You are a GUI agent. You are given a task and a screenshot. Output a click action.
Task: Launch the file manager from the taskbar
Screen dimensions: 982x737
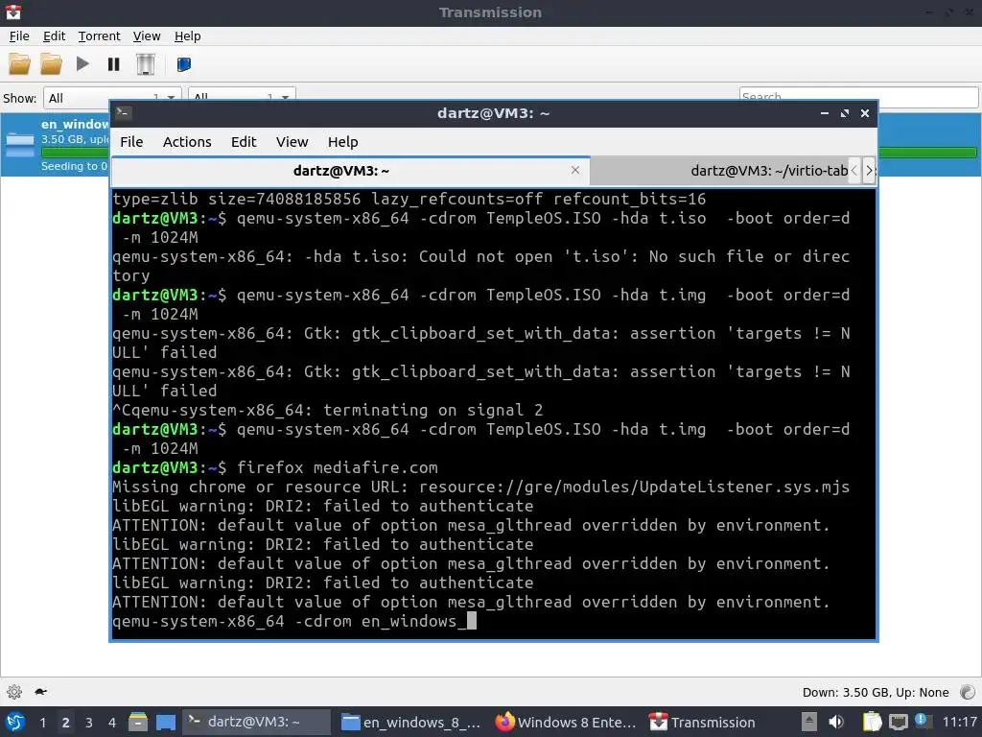coord(138,723)
